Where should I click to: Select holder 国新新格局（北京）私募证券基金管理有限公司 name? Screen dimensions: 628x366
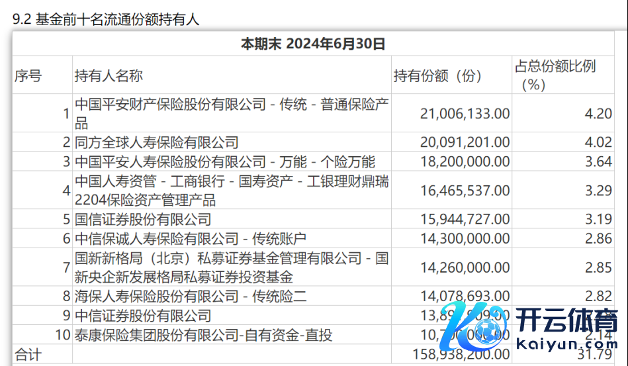[x=232, y=267]
